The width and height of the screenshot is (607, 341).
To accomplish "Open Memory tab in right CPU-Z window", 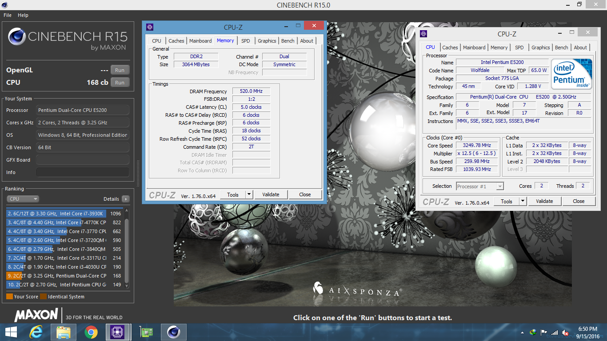I will point(499,48).
